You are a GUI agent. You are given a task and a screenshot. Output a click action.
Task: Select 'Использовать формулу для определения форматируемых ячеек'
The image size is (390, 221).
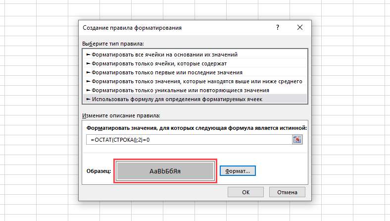pyautogui.click(x=195, y=99)
